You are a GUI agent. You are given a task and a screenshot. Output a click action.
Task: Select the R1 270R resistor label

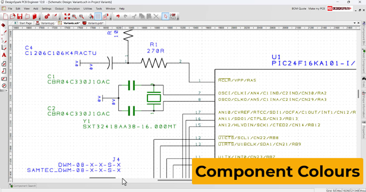[156, 47]
